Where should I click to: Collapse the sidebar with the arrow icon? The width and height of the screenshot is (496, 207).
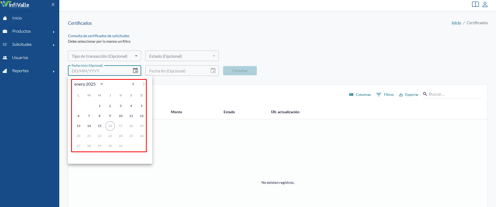tap(53, 4)
